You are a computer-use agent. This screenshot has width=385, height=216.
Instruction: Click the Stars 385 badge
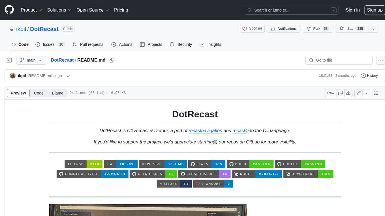[207, 164]
